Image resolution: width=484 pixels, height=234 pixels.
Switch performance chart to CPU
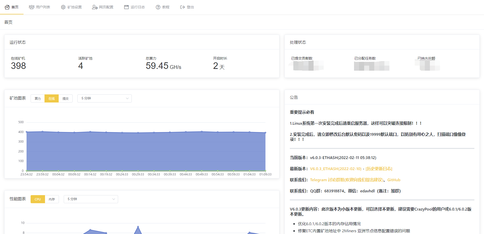pyautogui.click(x=38, y=199)
